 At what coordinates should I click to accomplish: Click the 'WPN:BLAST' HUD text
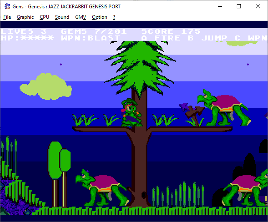point(91,38)
